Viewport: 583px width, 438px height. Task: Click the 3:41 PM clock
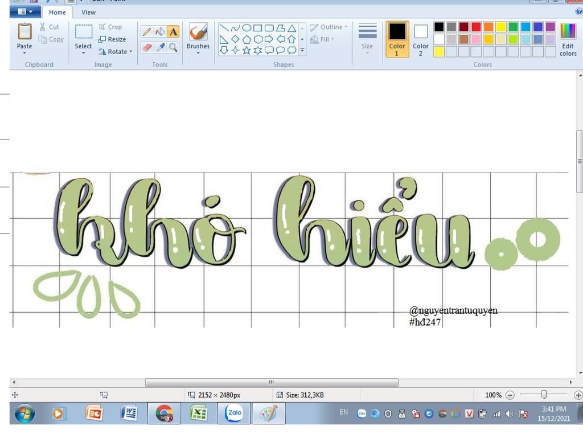coord(554,409)
